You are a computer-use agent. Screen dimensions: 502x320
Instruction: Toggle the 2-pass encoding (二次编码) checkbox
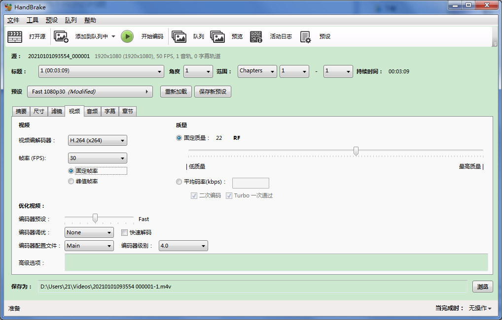[x=194, y=195]
